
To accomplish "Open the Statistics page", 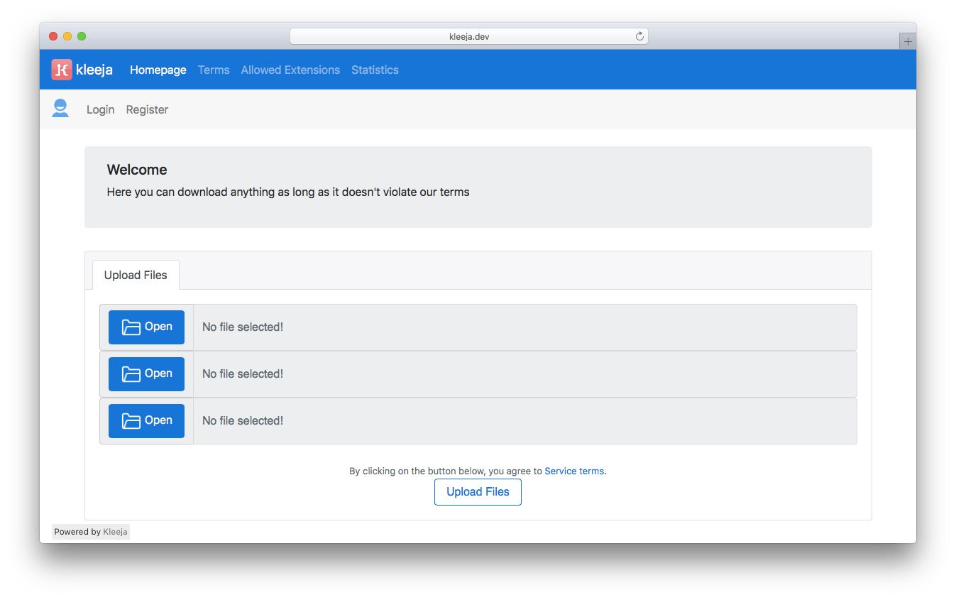I will coord(375,70).
